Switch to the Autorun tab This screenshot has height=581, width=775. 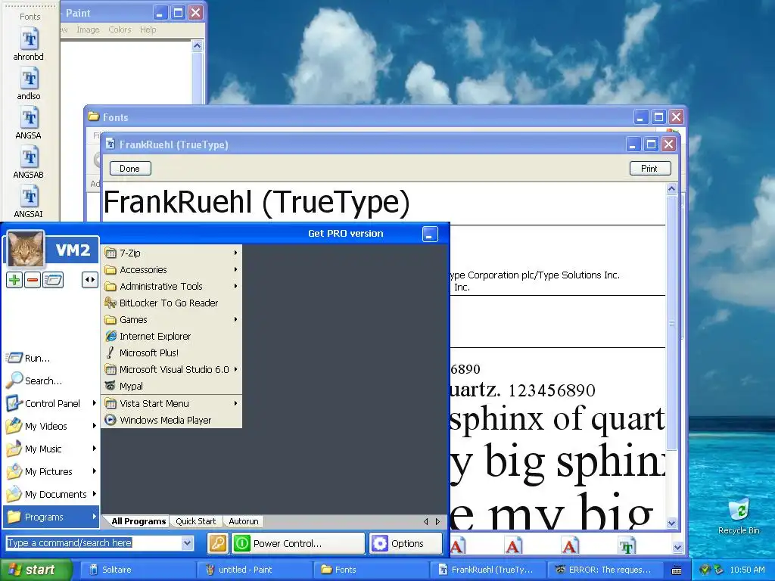[243, 521]
